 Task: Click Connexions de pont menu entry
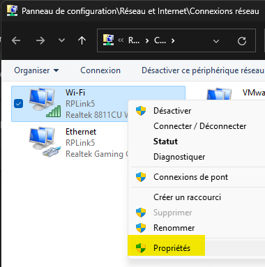coord(190,177)
